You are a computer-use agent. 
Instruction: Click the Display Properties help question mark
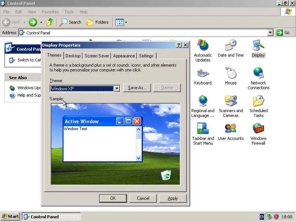pos(178,45)
